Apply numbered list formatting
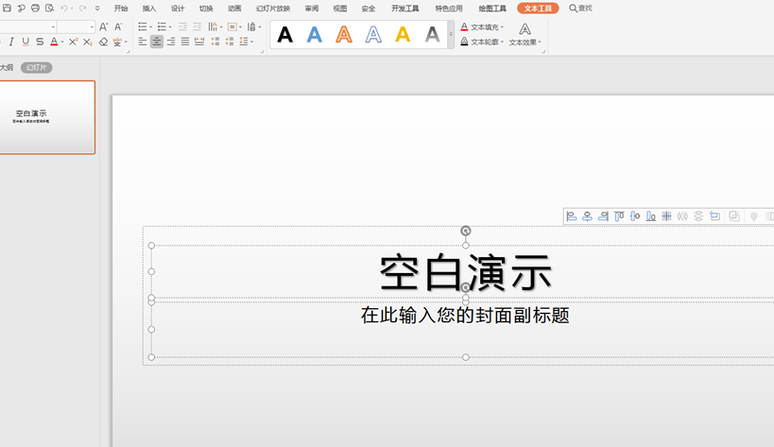 click(x=162, y=26)
